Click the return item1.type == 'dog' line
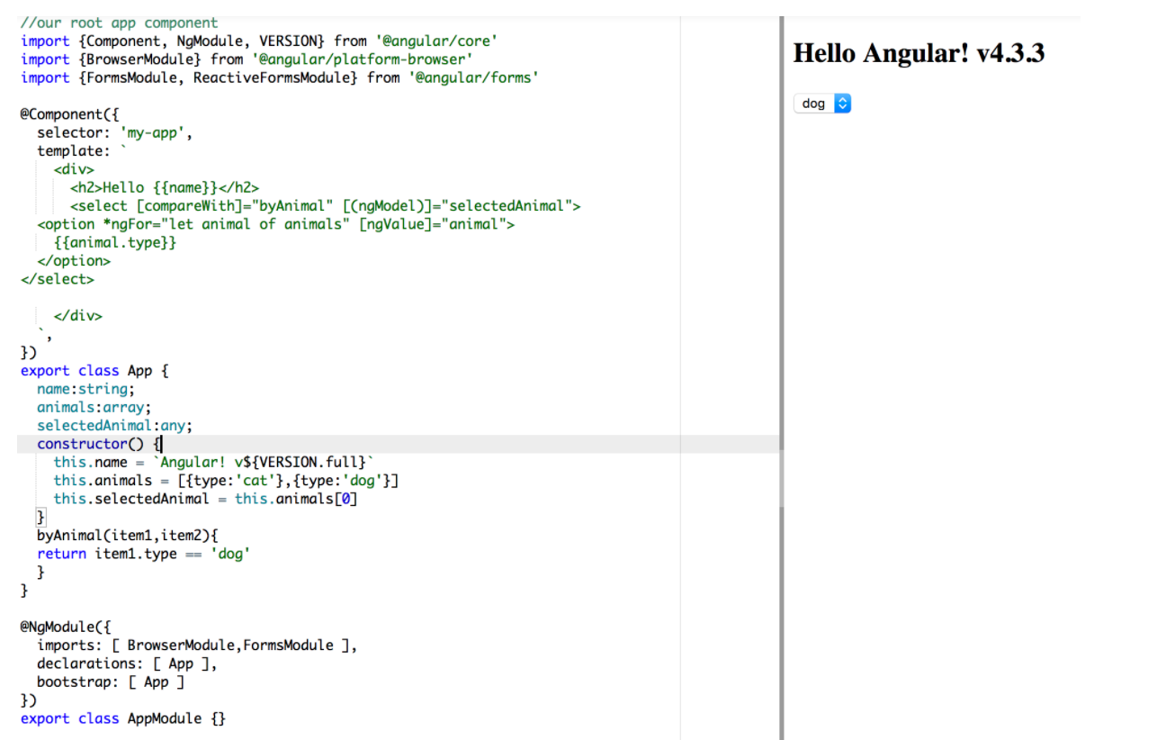Image resolution: width=1157 pixels, height=740 pixels. click(143, 554)
